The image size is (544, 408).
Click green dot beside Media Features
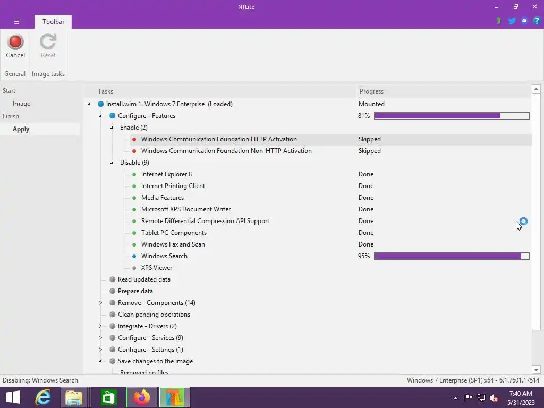pos(134,198)
